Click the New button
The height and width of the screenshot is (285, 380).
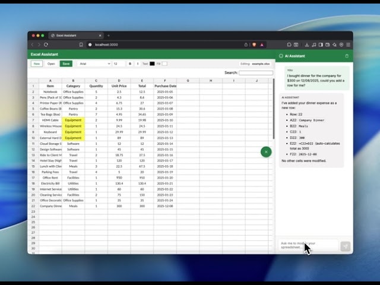click(x=36, y=64)
